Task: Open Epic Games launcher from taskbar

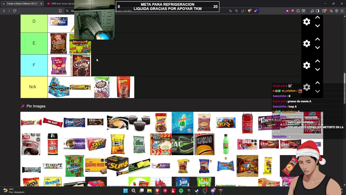Action: 189,191
